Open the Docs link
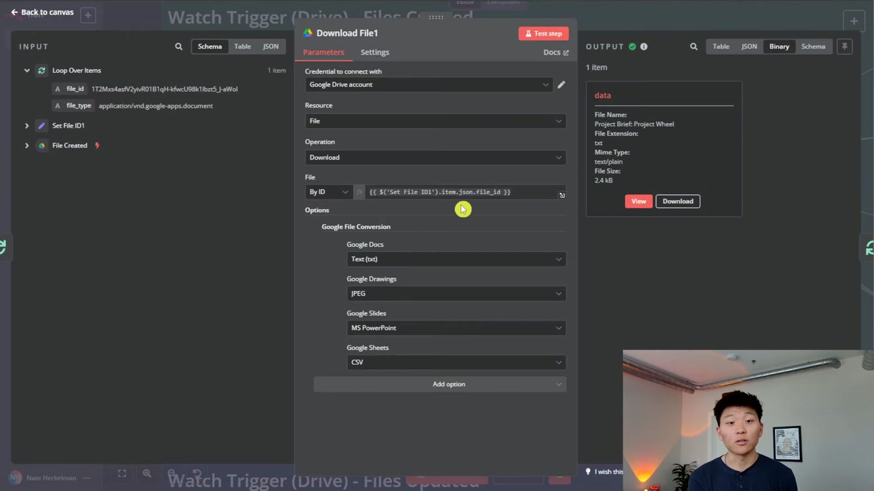The height and width of the screenshot is (491, 874). (x=556, y=52)
